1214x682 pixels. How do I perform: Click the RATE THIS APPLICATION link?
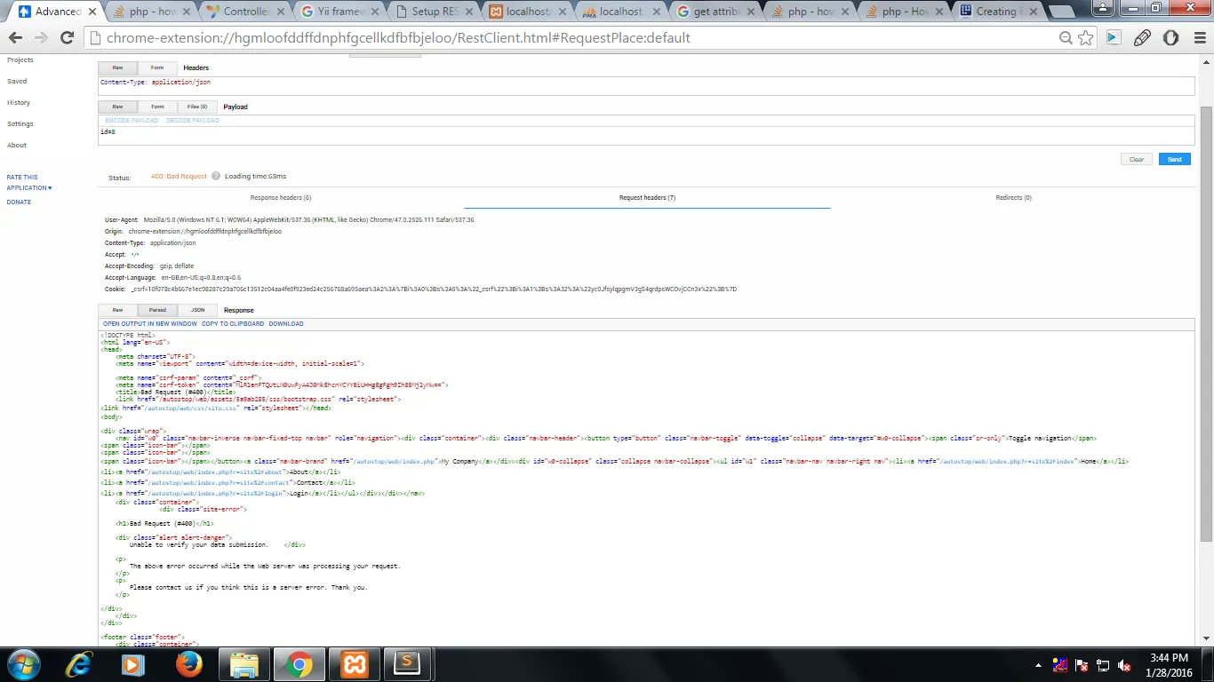[29, 182]
